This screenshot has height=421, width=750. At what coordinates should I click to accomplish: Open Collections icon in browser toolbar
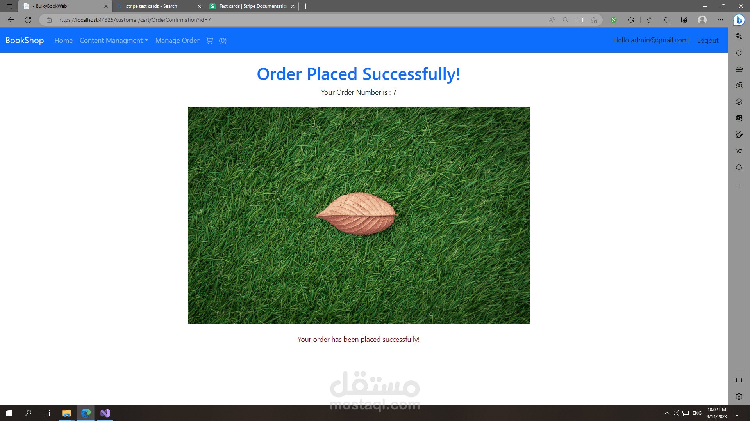667,20
